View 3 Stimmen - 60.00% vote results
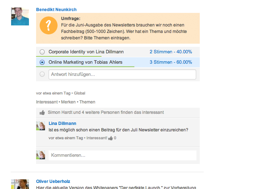This screenshot has width=268, height=189. (x=171, y=62)
